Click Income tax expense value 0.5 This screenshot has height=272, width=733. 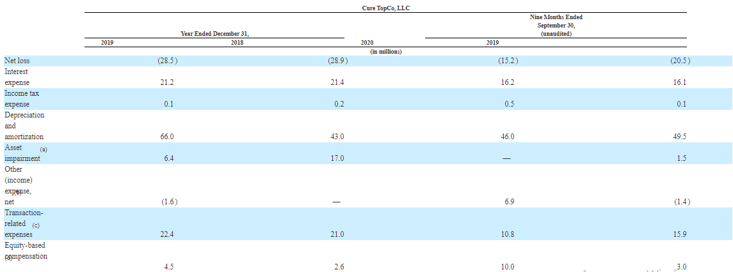tap(510, 104)
